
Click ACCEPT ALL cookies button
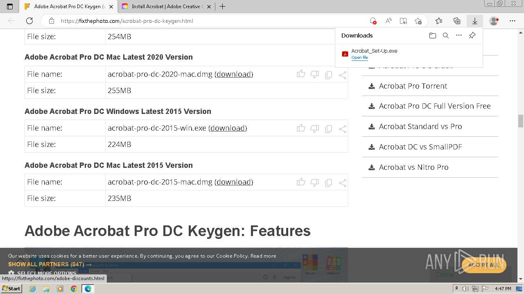click(483, 265)
